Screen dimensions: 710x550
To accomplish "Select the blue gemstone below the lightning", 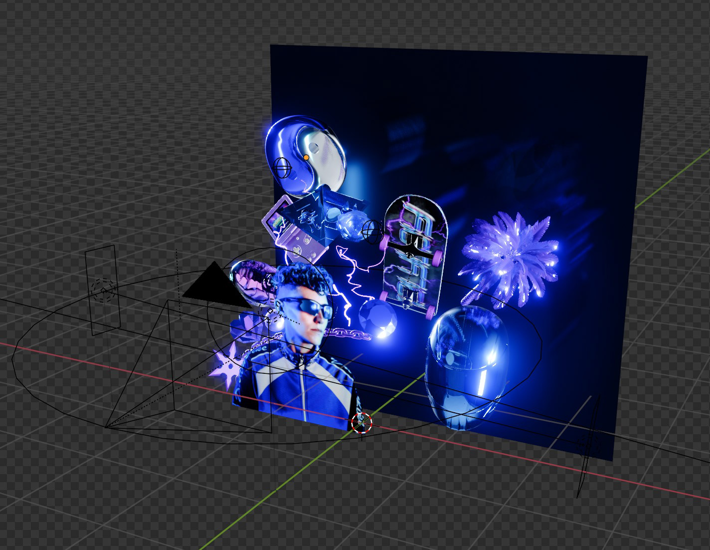I will pos(378,318).
